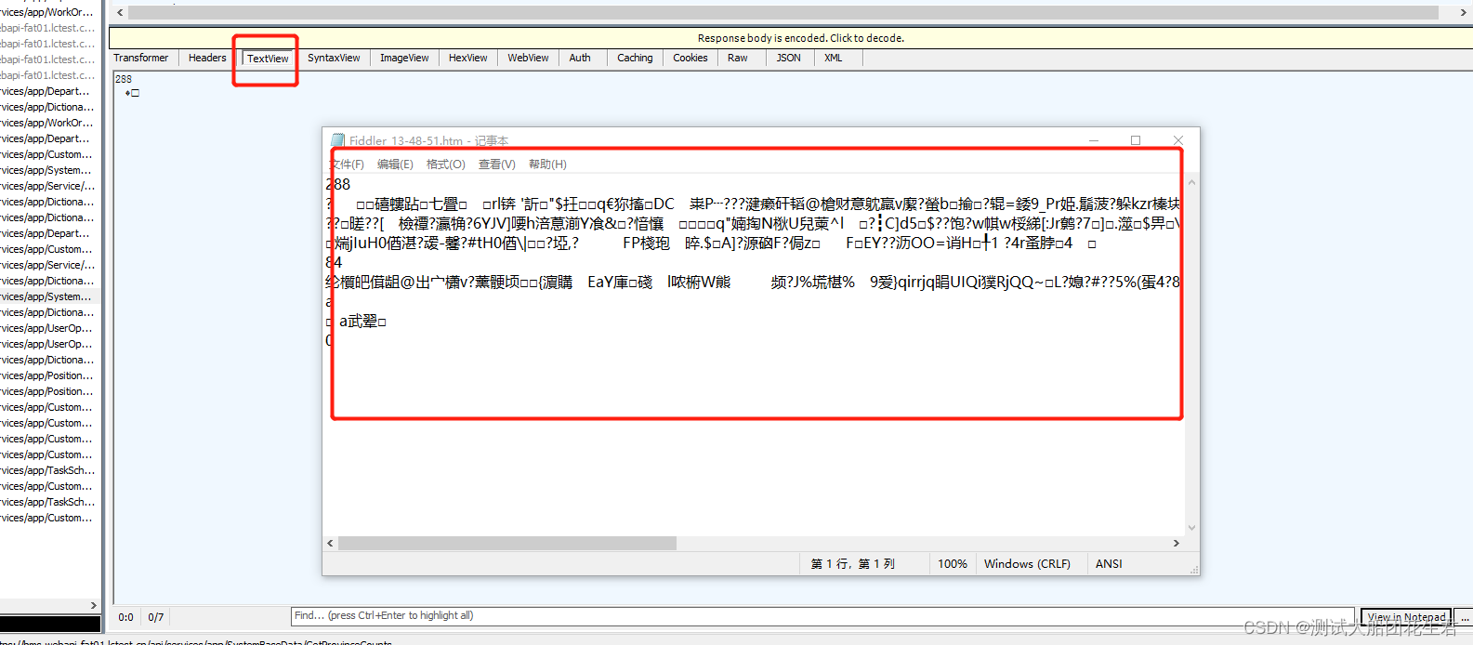Click the View in Notepad button

[x=1406, y=617]
